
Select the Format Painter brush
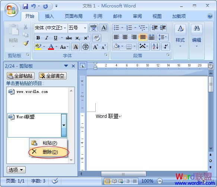coord(26,43)
